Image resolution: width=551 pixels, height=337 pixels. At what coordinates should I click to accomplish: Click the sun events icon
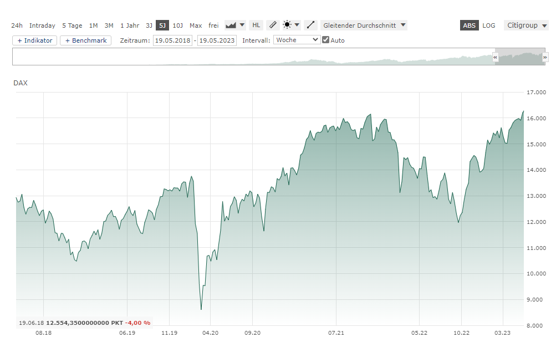(x=288, y=25)
